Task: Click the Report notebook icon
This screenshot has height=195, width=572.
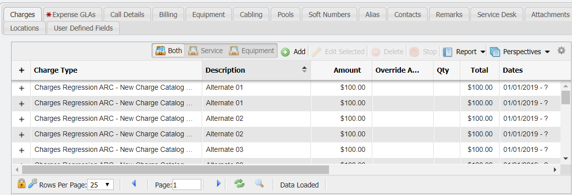Action: coord(447,52)
